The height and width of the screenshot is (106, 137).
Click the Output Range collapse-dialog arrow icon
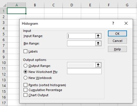click(x=98, y=65)
